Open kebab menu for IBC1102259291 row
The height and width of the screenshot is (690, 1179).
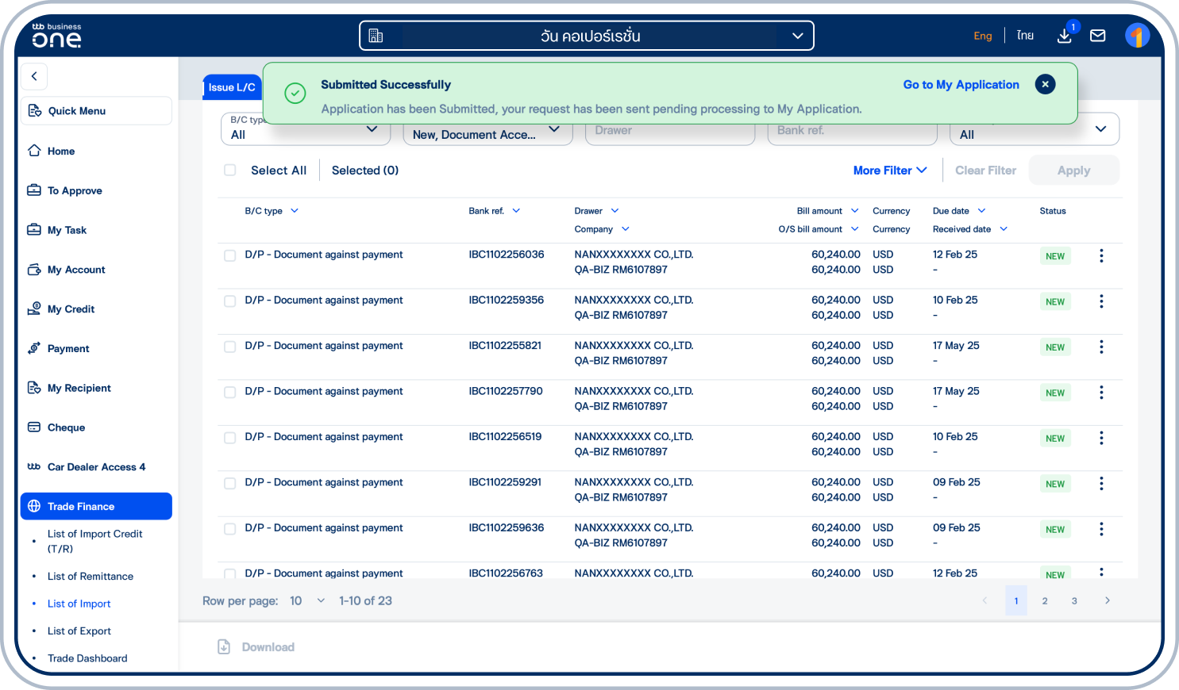[x=1100, y=484]
